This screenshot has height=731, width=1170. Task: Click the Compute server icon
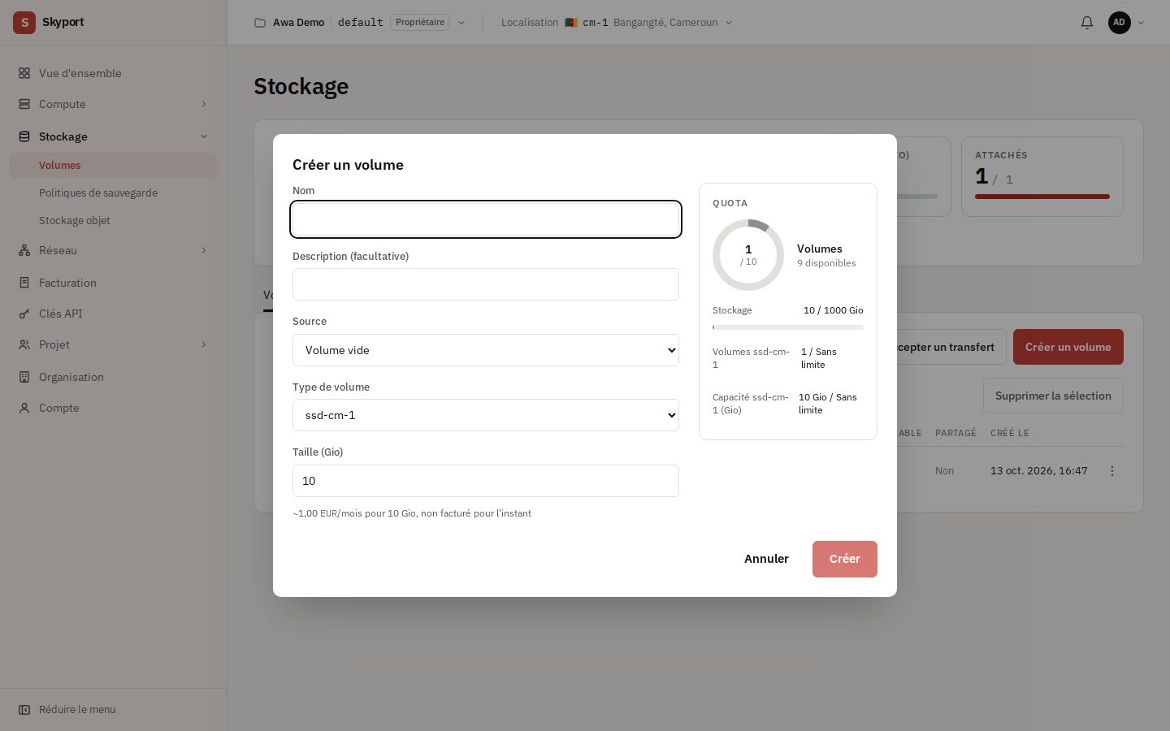click(24, 104)
